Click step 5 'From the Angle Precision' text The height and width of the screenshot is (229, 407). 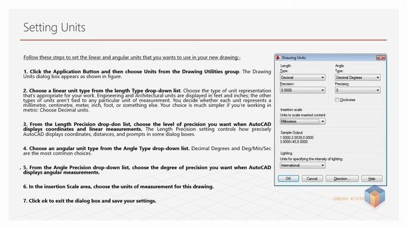pyautogui.click(x=147, y=170)
